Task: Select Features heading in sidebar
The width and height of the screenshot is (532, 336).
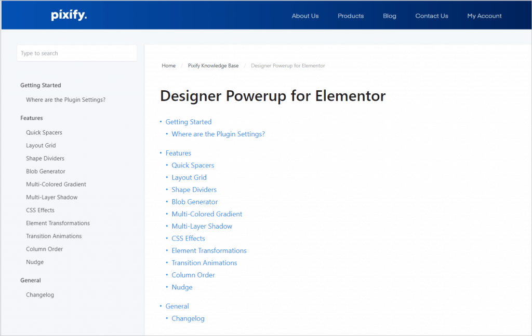Action: 32,118
